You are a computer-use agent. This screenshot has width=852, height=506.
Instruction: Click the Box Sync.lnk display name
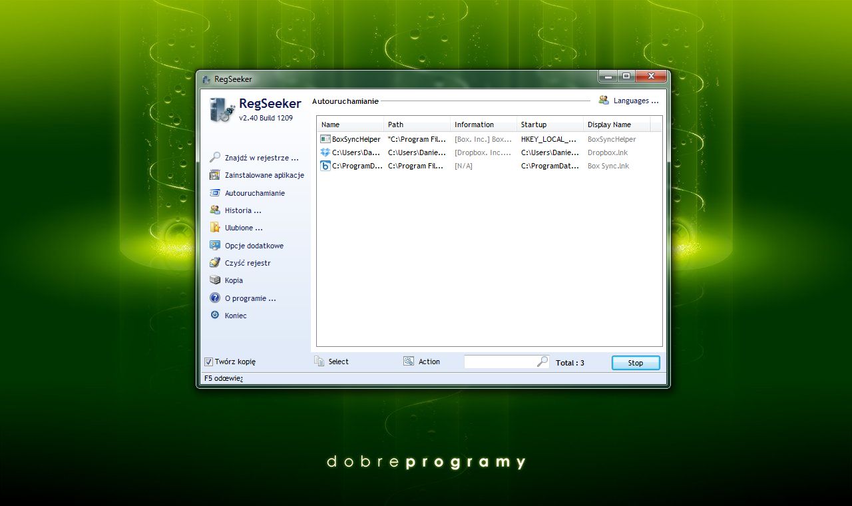(x=608, y=166)
